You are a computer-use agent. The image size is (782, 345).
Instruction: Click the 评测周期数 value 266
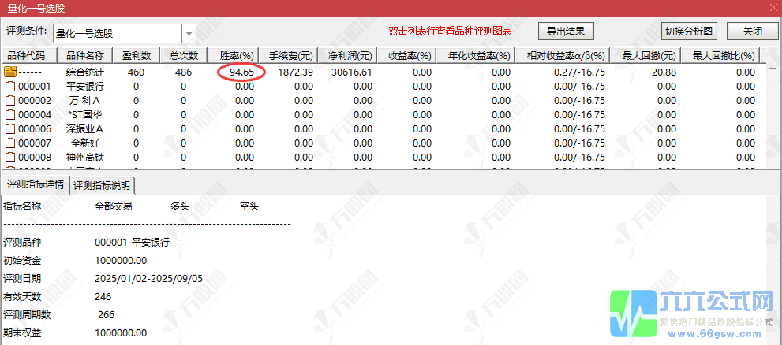pos(107,314)
